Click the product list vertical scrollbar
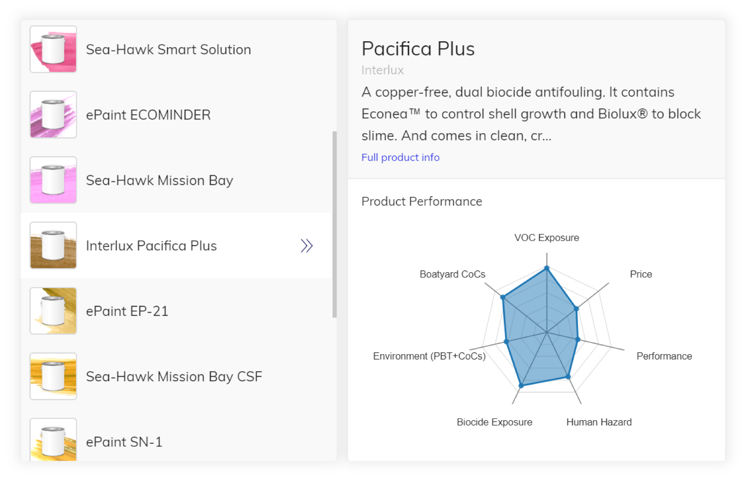This screenshot has height=485, width=744. tap(334, 224)
